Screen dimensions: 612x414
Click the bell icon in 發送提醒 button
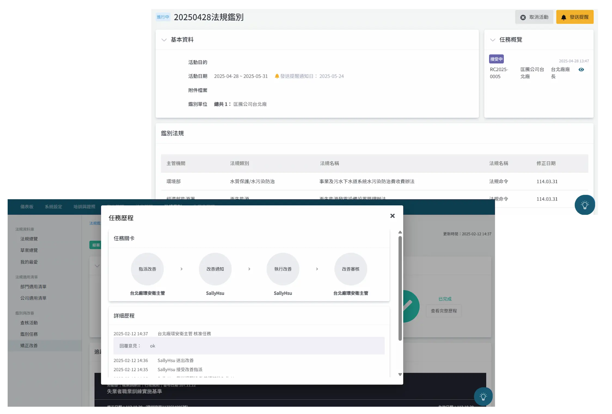(x=563, y=17)
